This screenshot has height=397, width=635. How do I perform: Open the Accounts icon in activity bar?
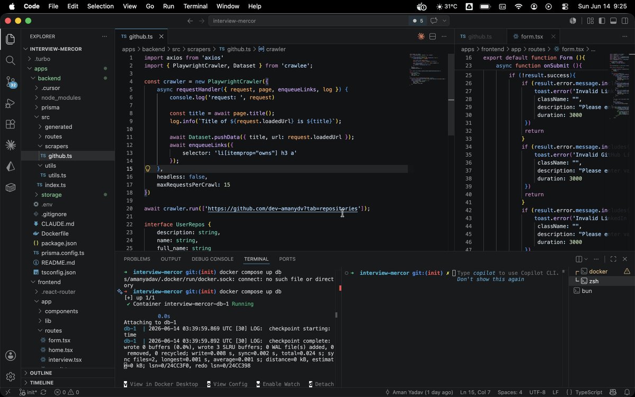pos(10,355)
